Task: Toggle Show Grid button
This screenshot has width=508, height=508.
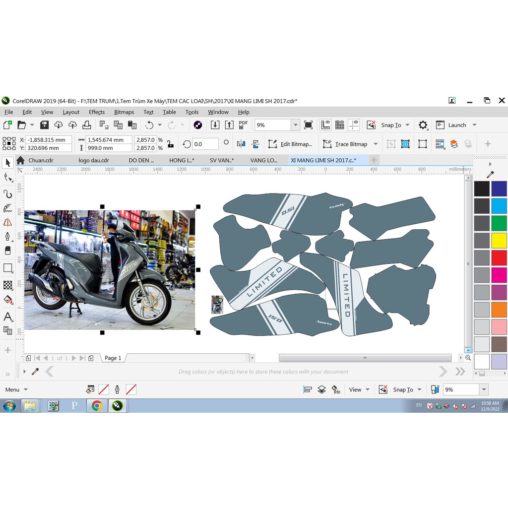Action: tap(339, 125)
